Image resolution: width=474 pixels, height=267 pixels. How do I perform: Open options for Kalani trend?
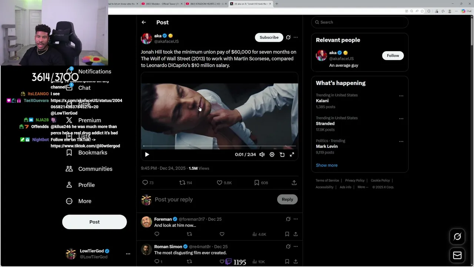pos(401,96)
